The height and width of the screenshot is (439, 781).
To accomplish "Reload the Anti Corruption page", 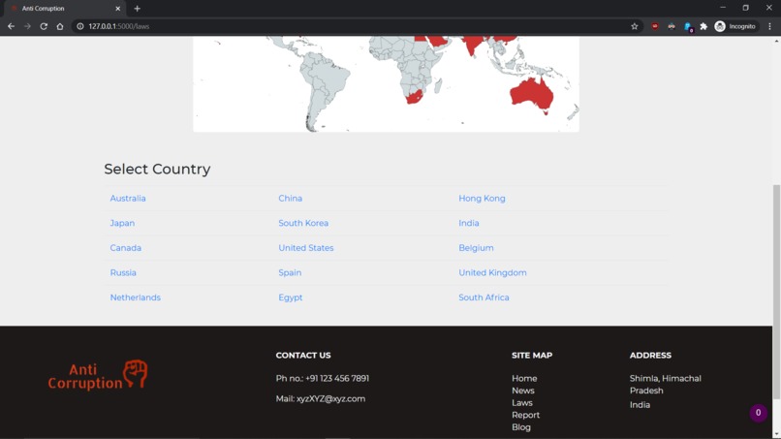I will point(44,26).
